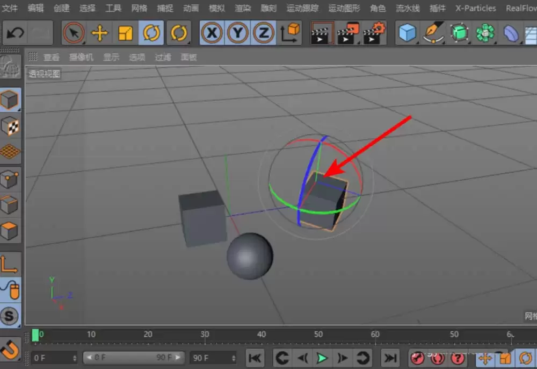Toggle the Z axis lock

coord(264,33)
